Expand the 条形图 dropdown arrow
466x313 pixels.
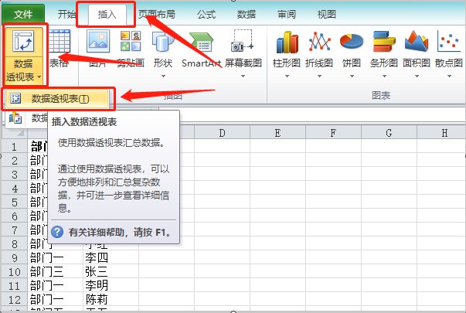point(384,76)
